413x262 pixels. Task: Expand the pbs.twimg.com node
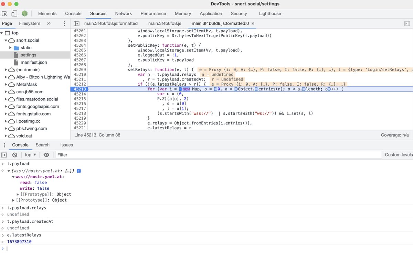(x=6, y=129)
